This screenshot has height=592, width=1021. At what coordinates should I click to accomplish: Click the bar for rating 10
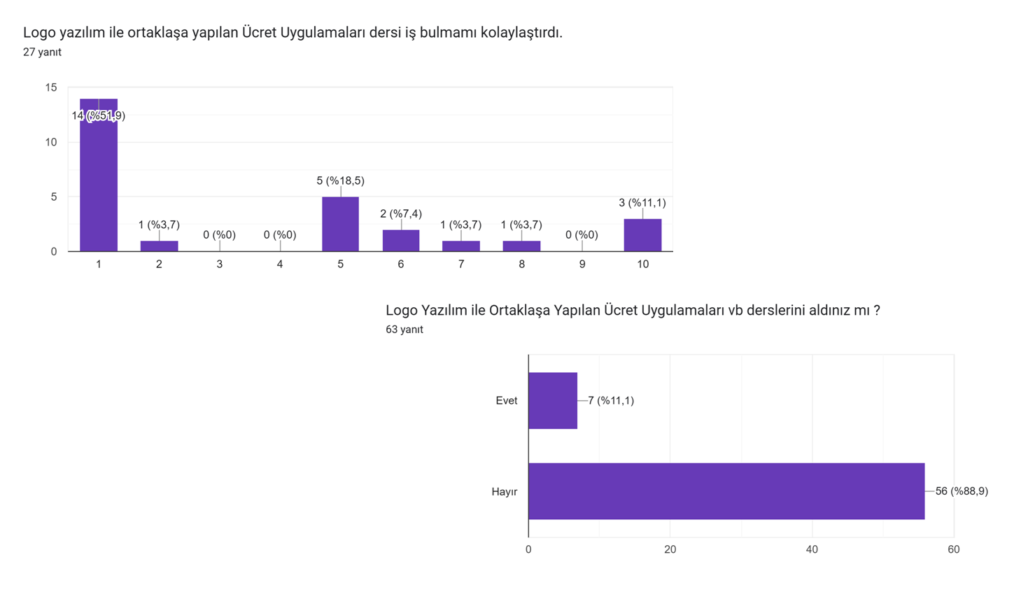pyautogui.click(x=642, y=235)
